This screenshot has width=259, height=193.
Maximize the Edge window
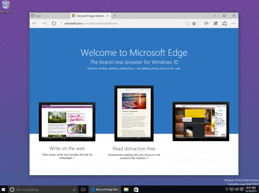(x=224, y=16)
